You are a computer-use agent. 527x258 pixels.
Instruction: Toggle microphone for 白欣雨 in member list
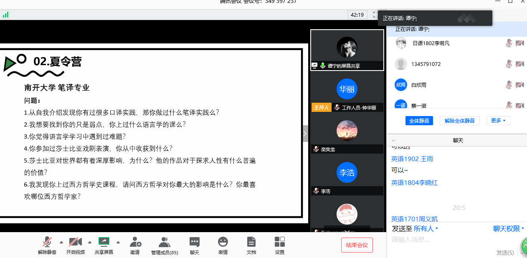tap(509, 85)
